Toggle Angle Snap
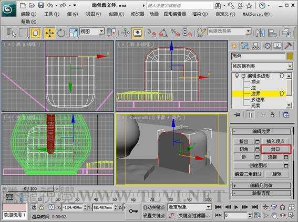Viewport: 298px width, 222px height. tap(163, 33)
